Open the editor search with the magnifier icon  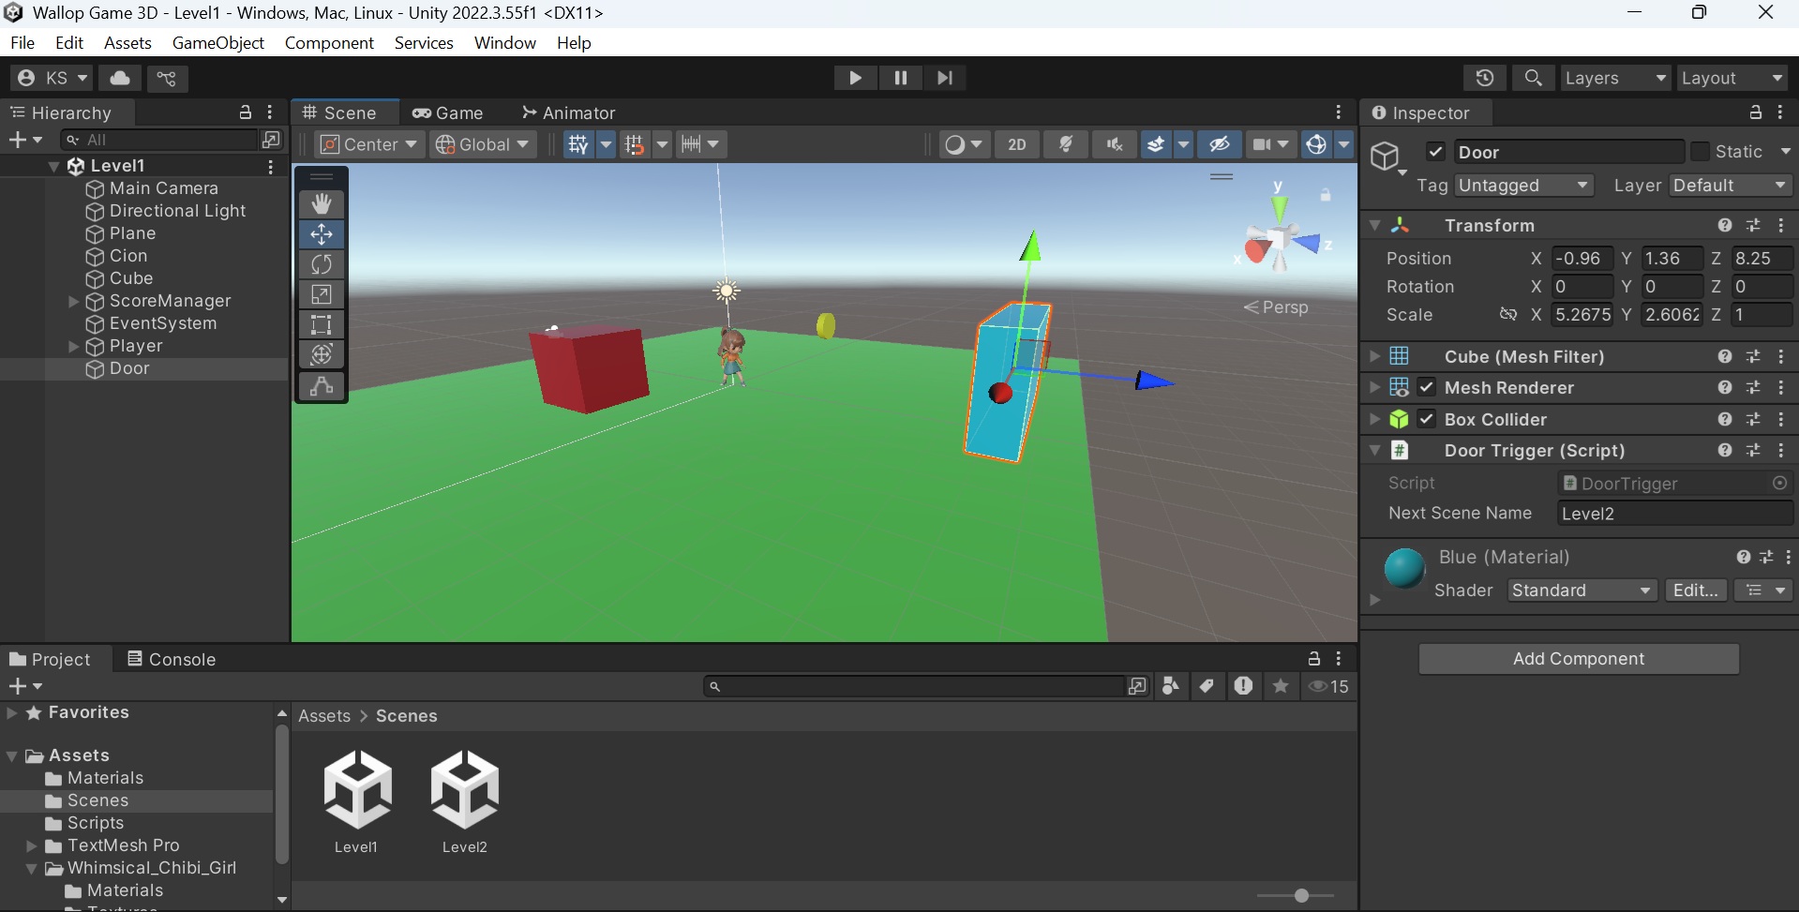(x=1533, y=78)
